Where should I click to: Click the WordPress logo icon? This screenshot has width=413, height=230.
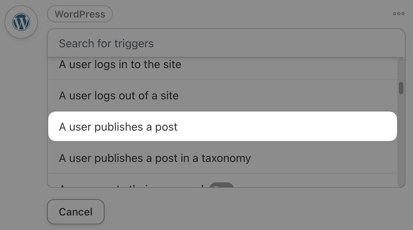point(21,22)
